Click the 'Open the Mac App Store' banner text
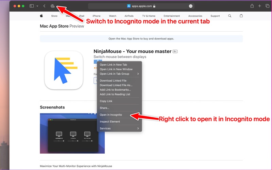 click(141, 39)
